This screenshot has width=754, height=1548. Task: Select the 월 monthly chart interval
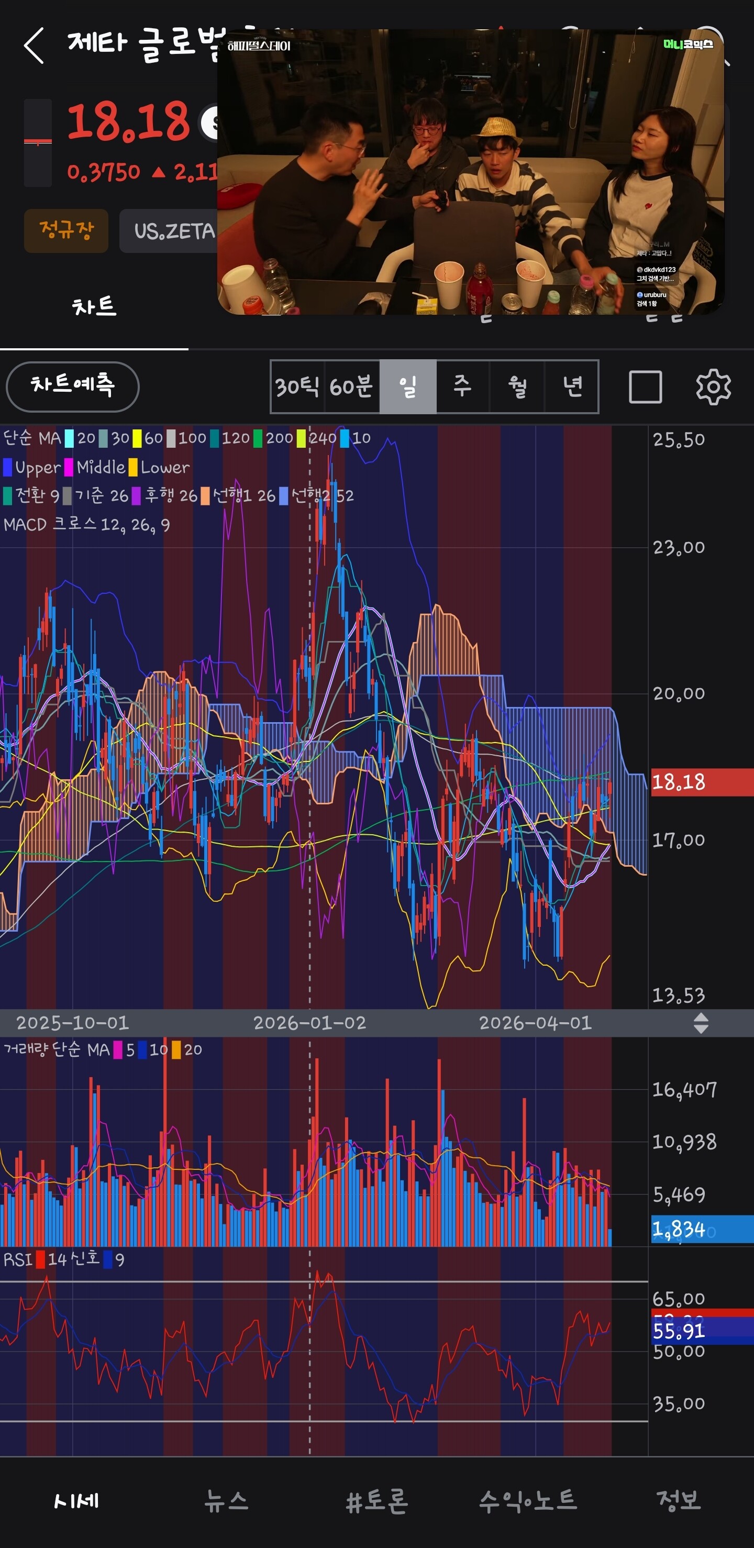(517, 386)
